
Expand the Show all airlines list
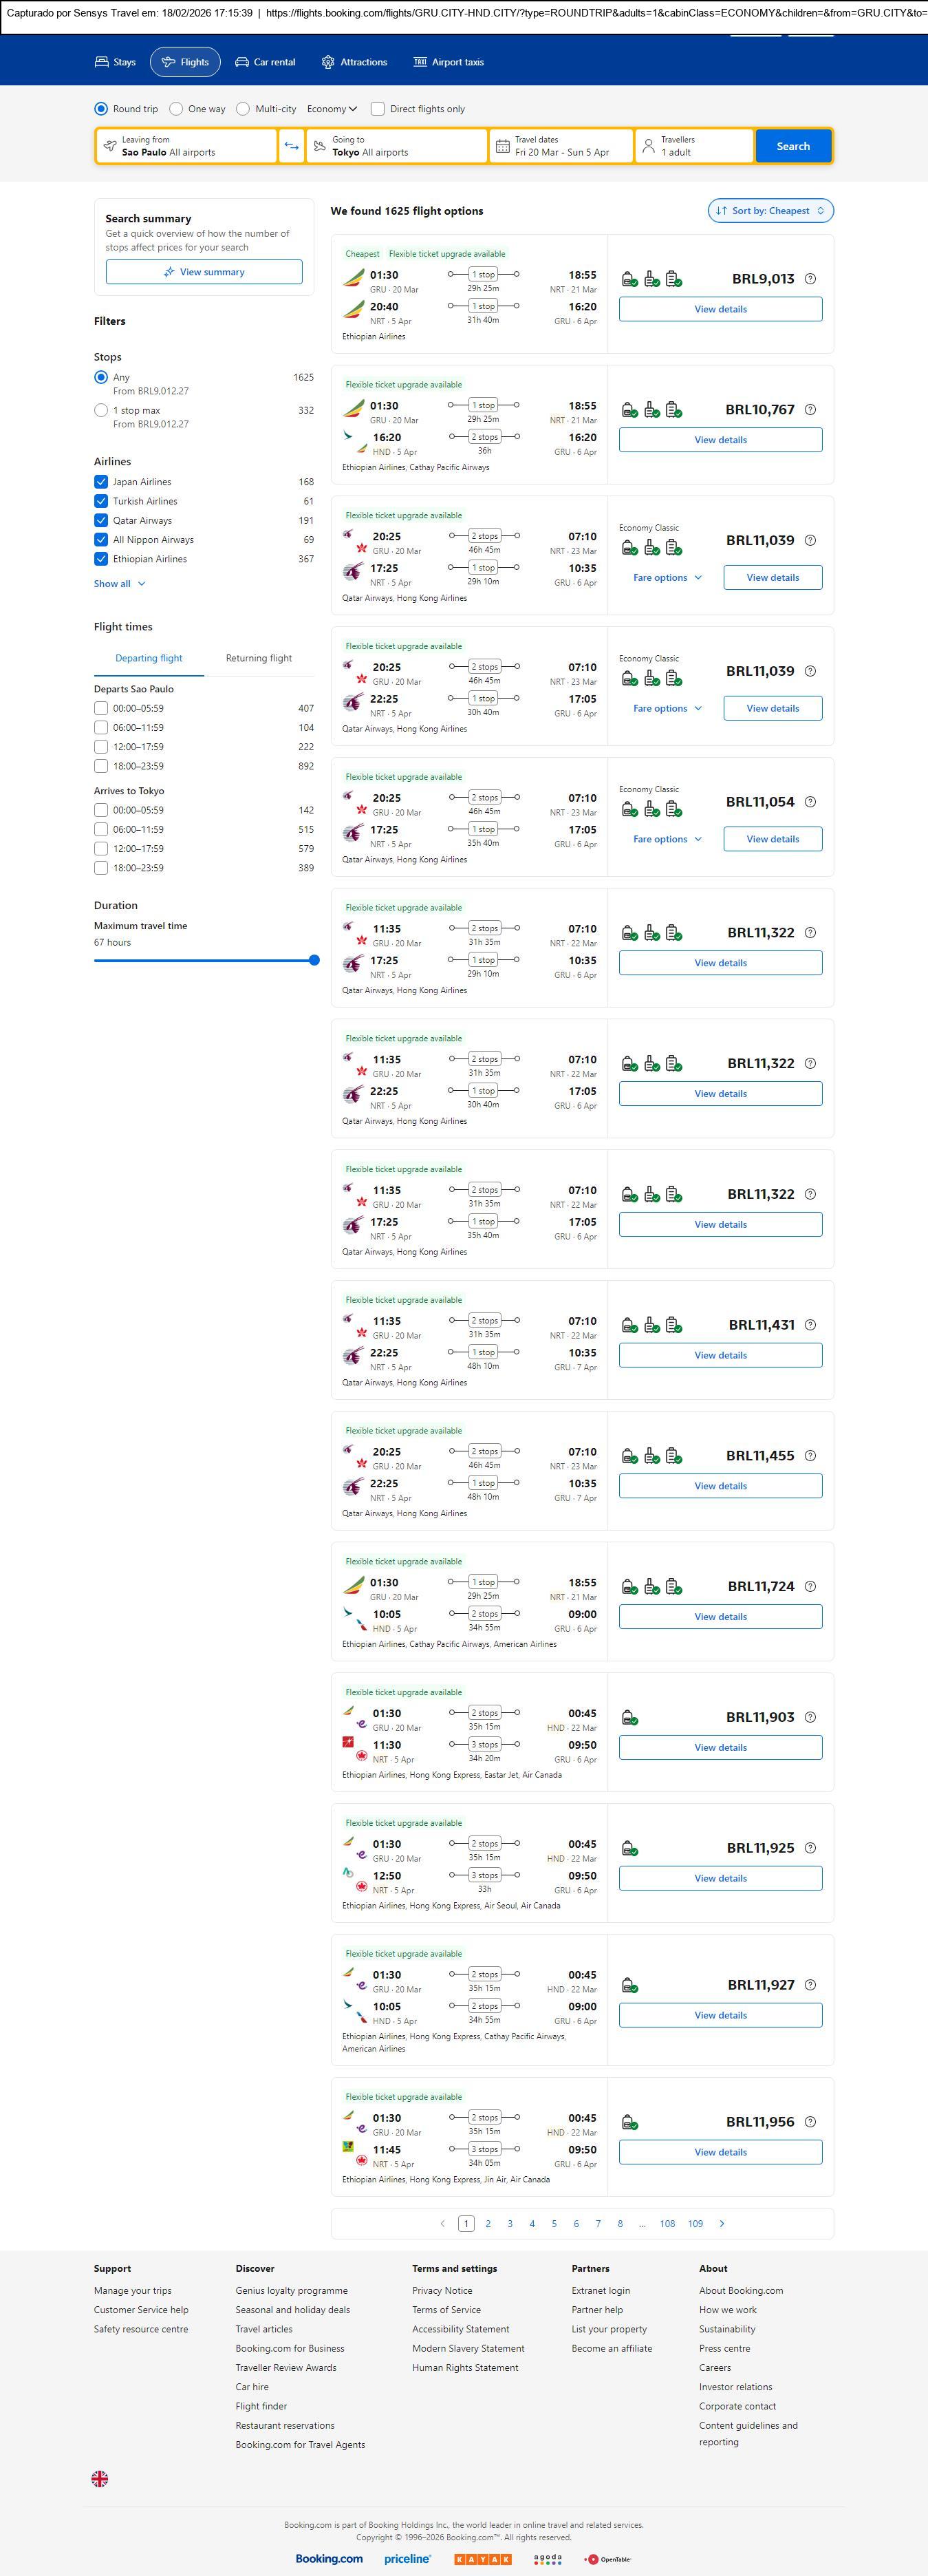coord(119,584)
